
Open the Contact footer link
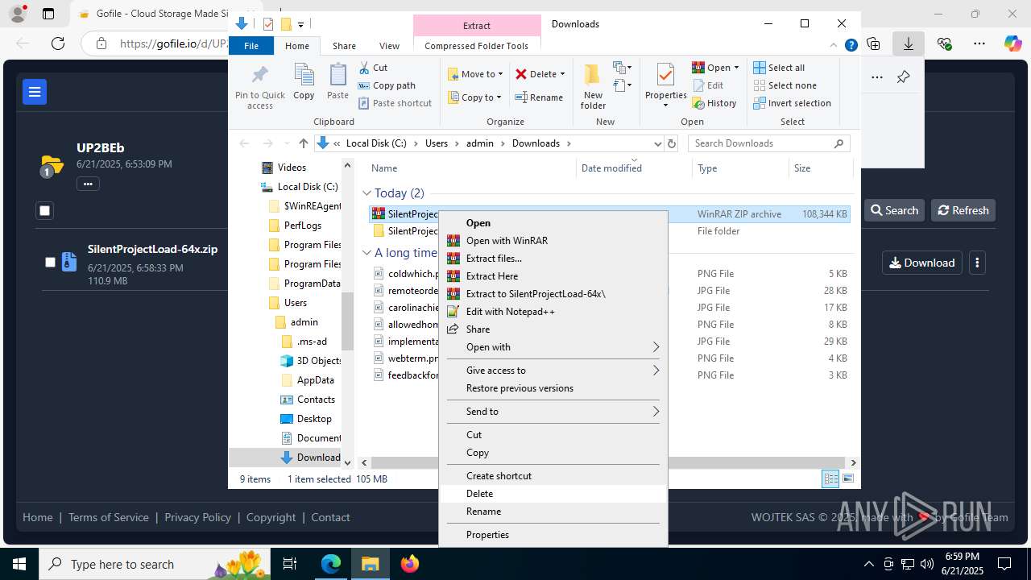pos(330,517)
